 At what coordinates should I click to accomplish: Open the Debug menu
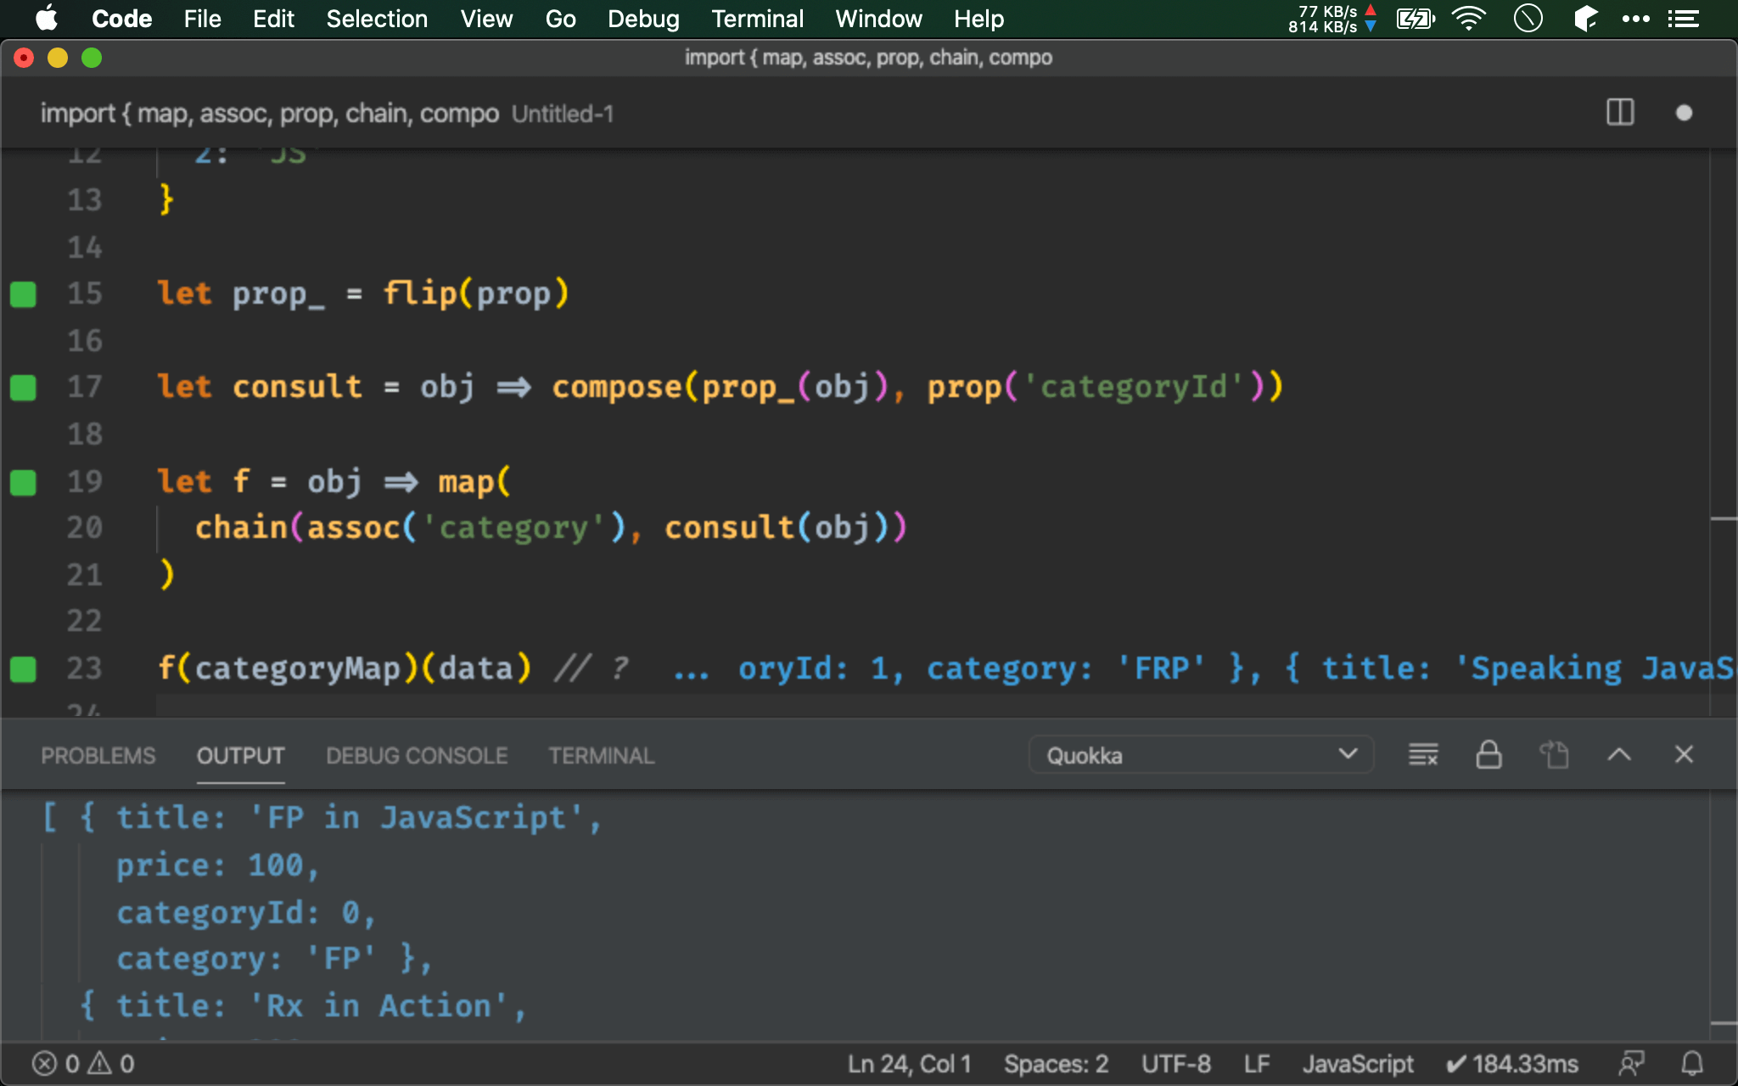(643, 19)
